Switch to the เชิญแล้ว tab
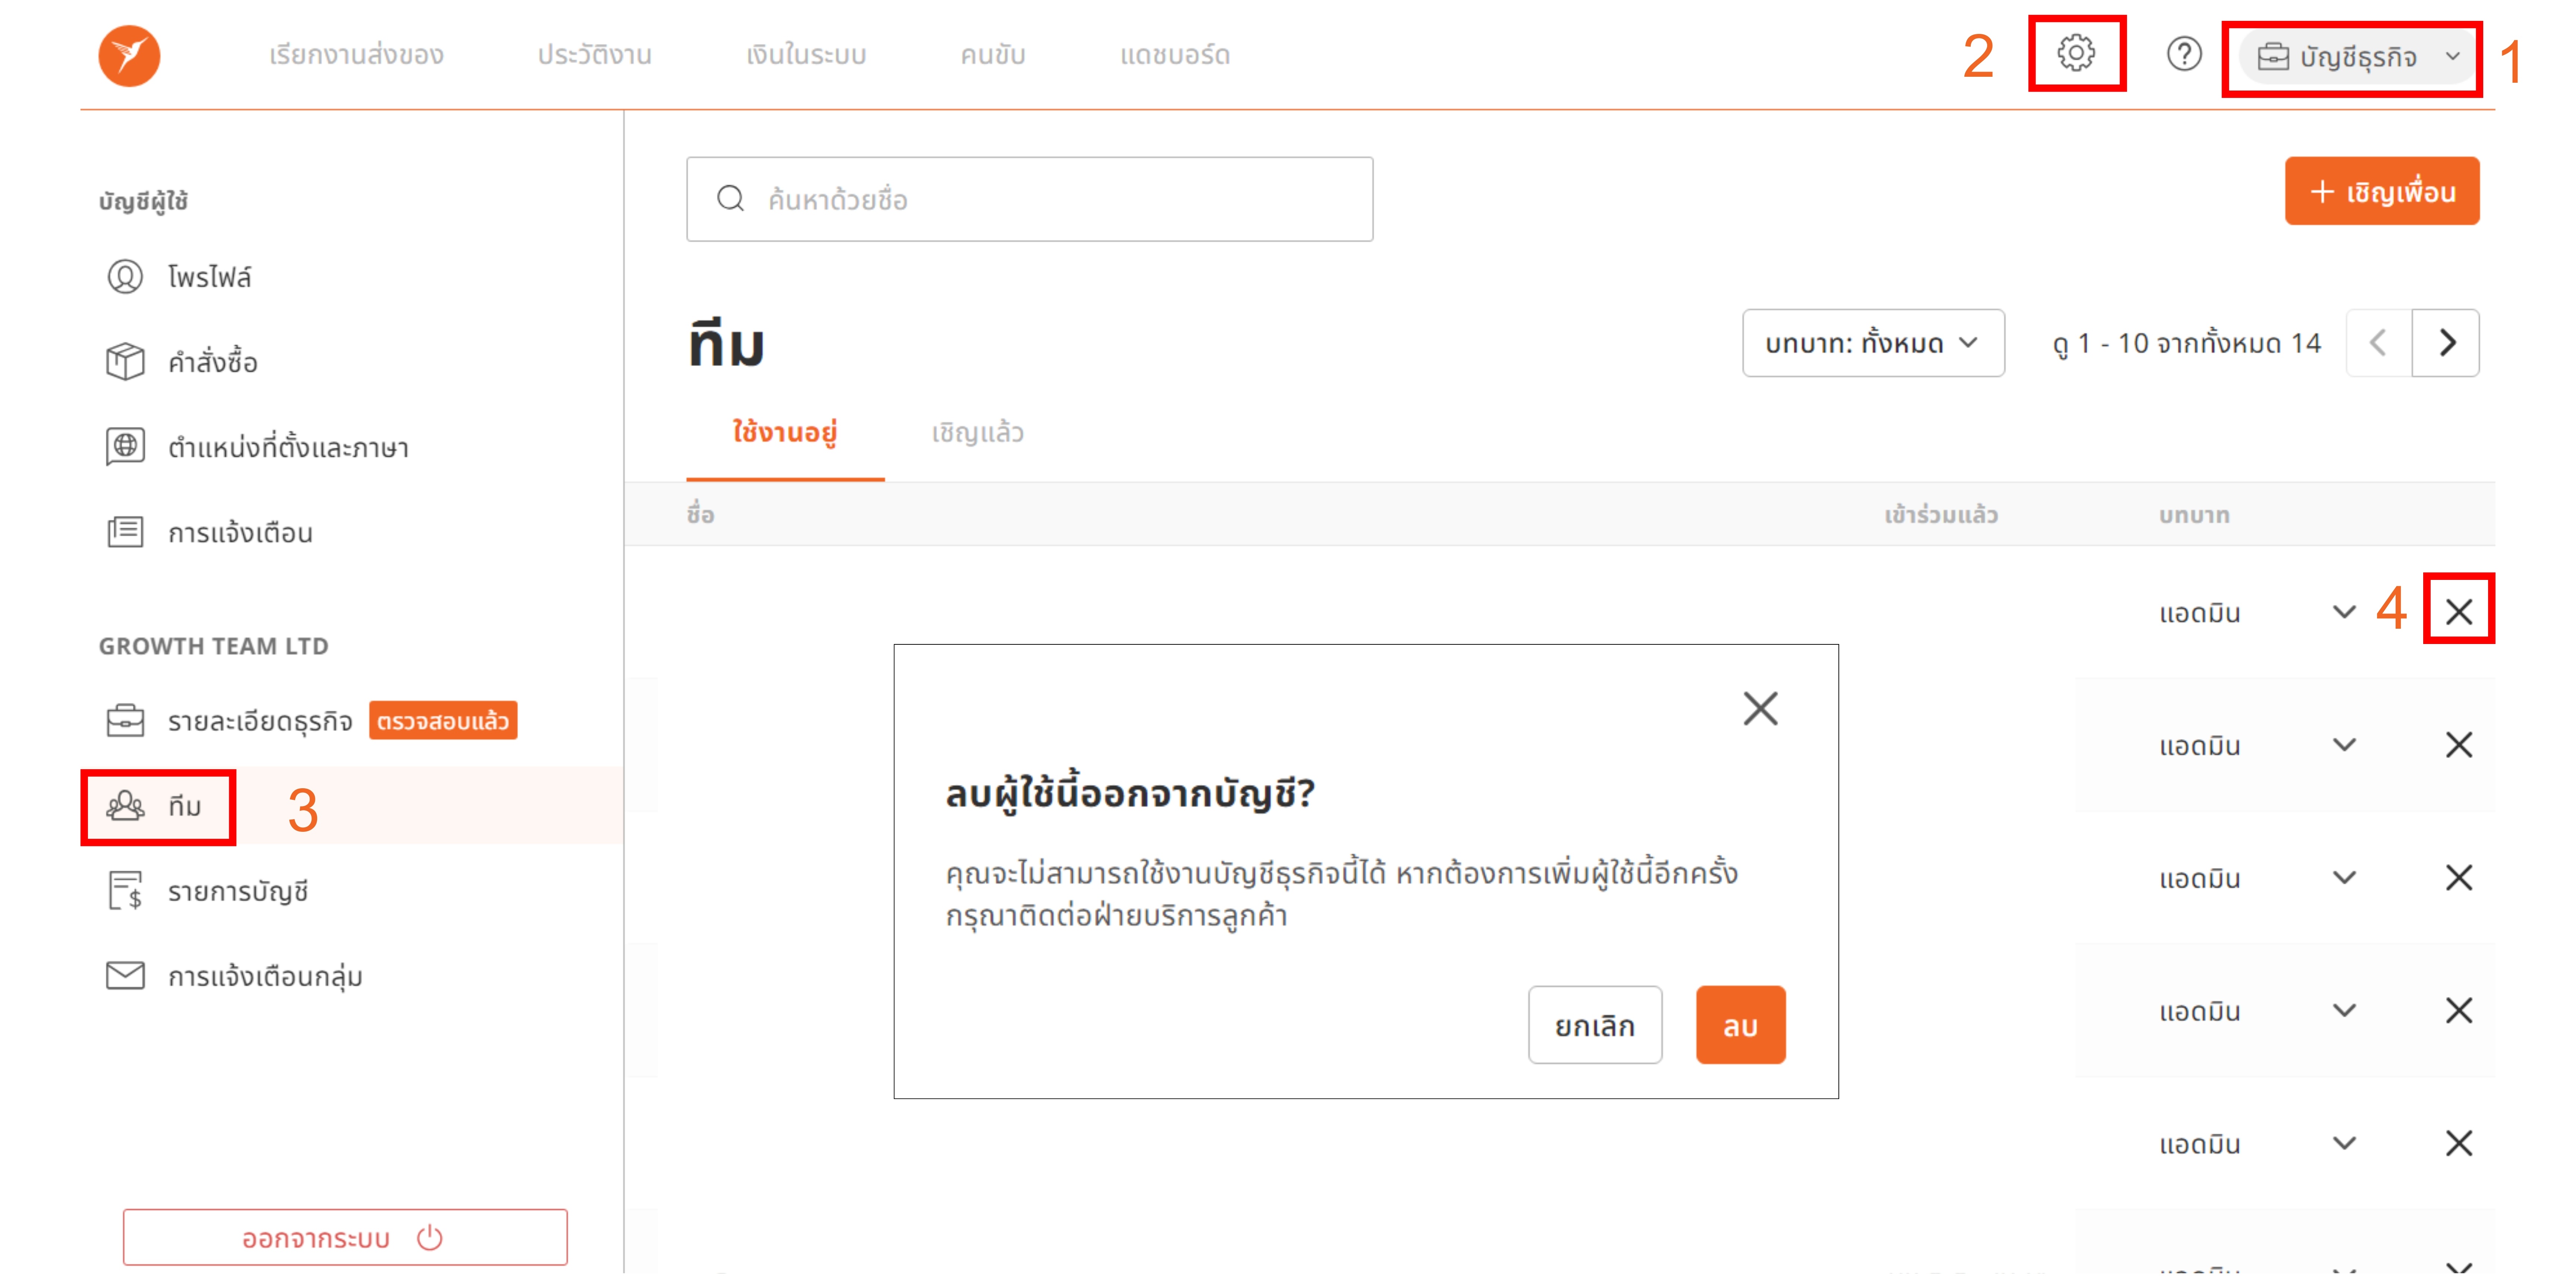2576x1288 pixels. 977,433
